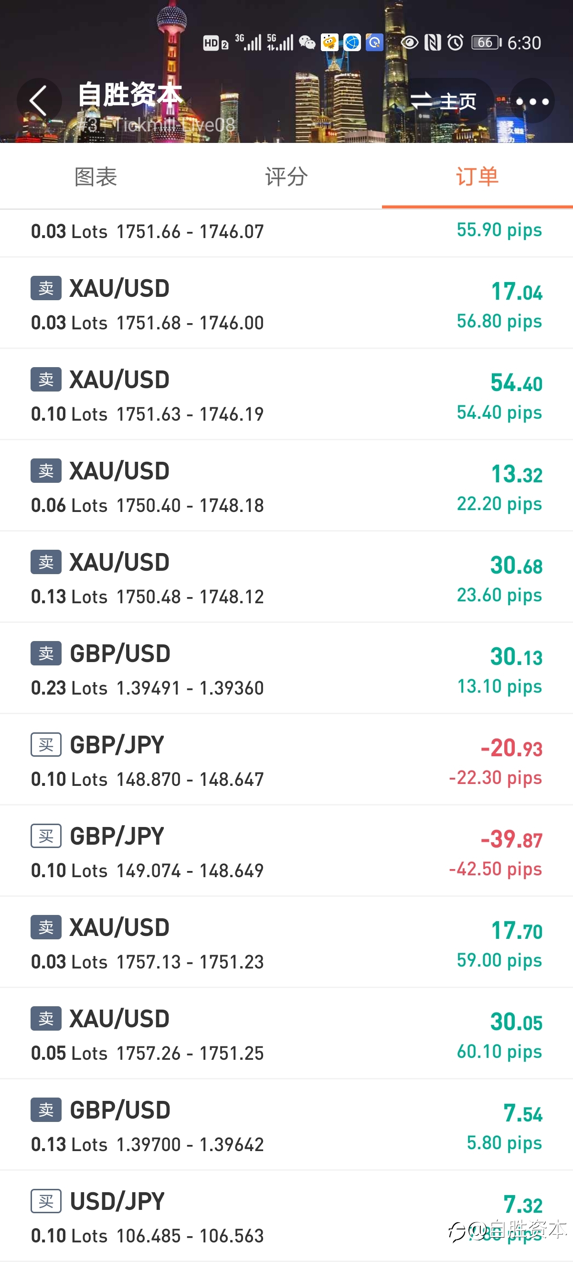573x1262 pixels.
Task: Tap the NFC status icon
Action: pyautogui.click(x=433, y=43)
